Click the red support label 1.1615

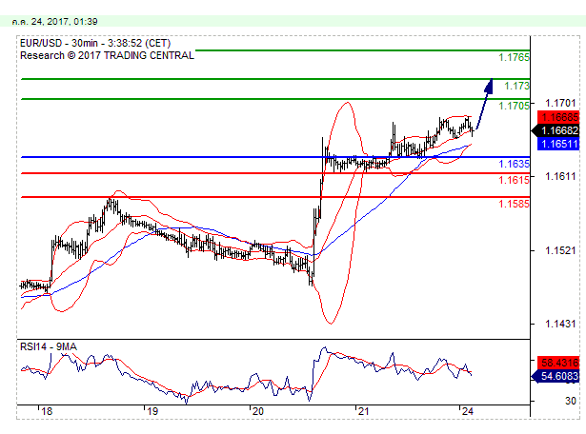tap(514, 180)
